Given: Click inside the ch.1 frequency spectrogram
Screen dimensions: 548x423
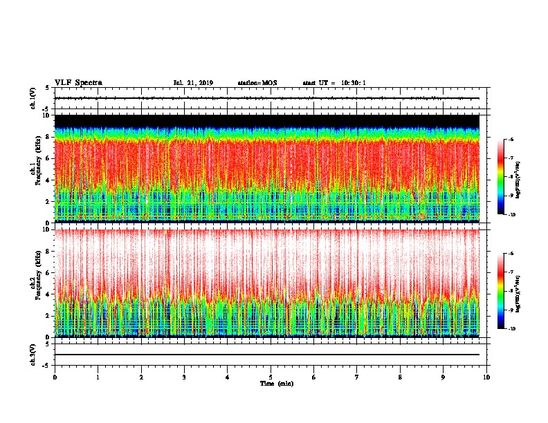Looking at the screenshot, I should [x=267, y=169].
